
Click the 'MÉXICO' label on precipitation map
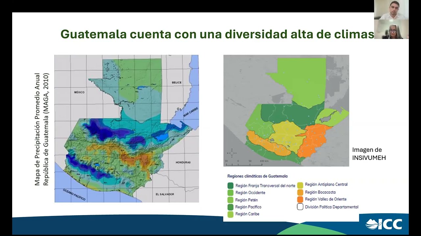pos(79,92)
